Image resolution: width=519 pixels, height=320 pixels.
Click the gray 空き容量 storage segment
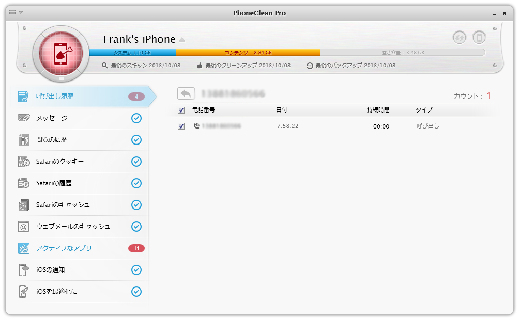point(403,52)
